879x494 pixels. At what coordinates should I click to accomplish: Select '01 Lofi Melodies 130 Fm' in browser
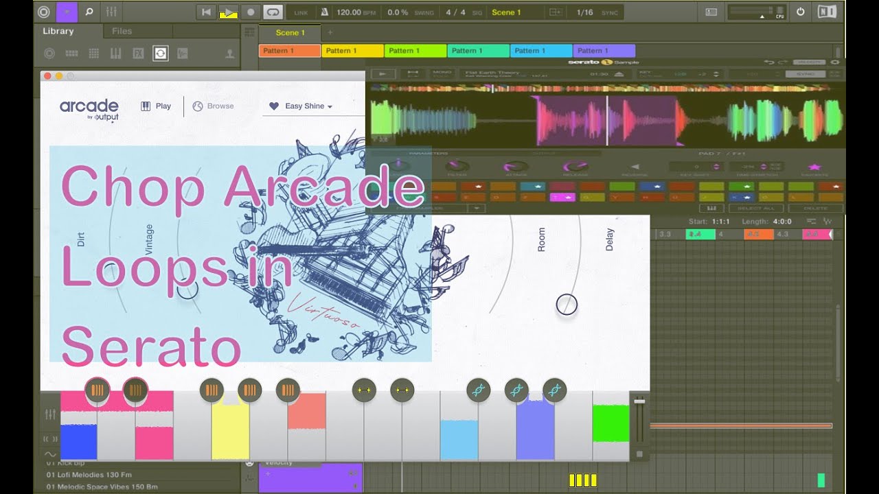click(89, 474)
